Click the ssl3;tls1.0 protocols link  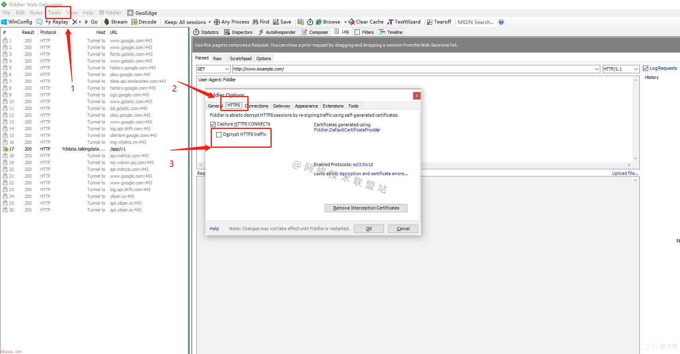pos(363,164)
